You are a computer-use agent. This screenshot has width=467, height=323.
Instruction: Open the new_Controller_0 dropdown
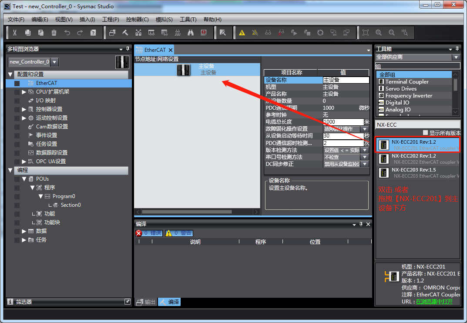pos(54,62)
